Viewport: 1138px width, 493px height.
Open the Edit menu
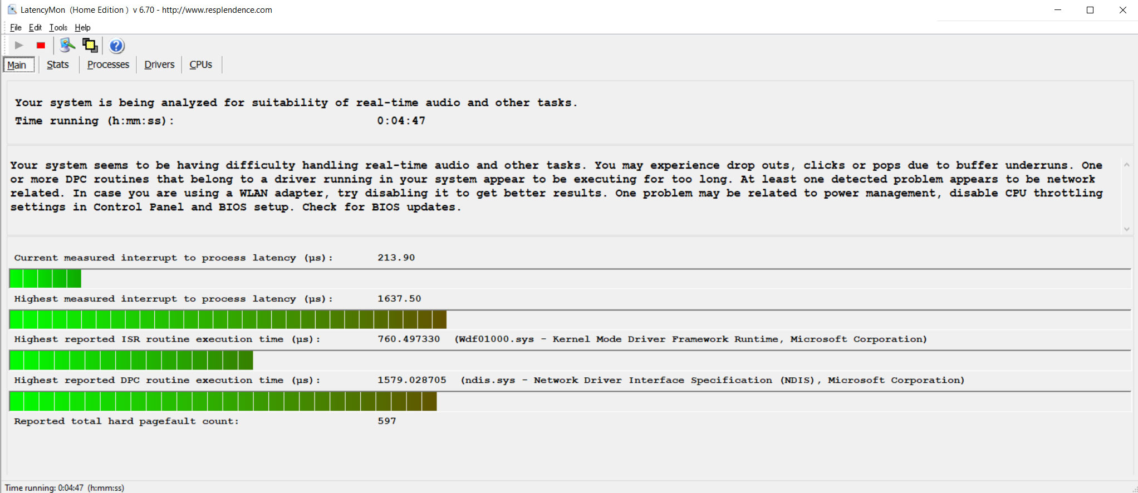point(35,27)
